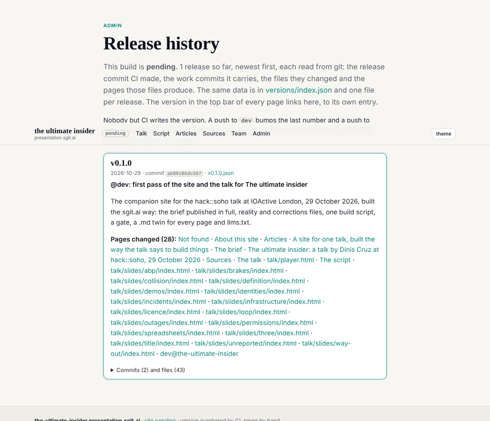Open talk/slides/title/index.html
Image resolution: width=490 pixels, height=421 pixels.
[x=150, y=343]
